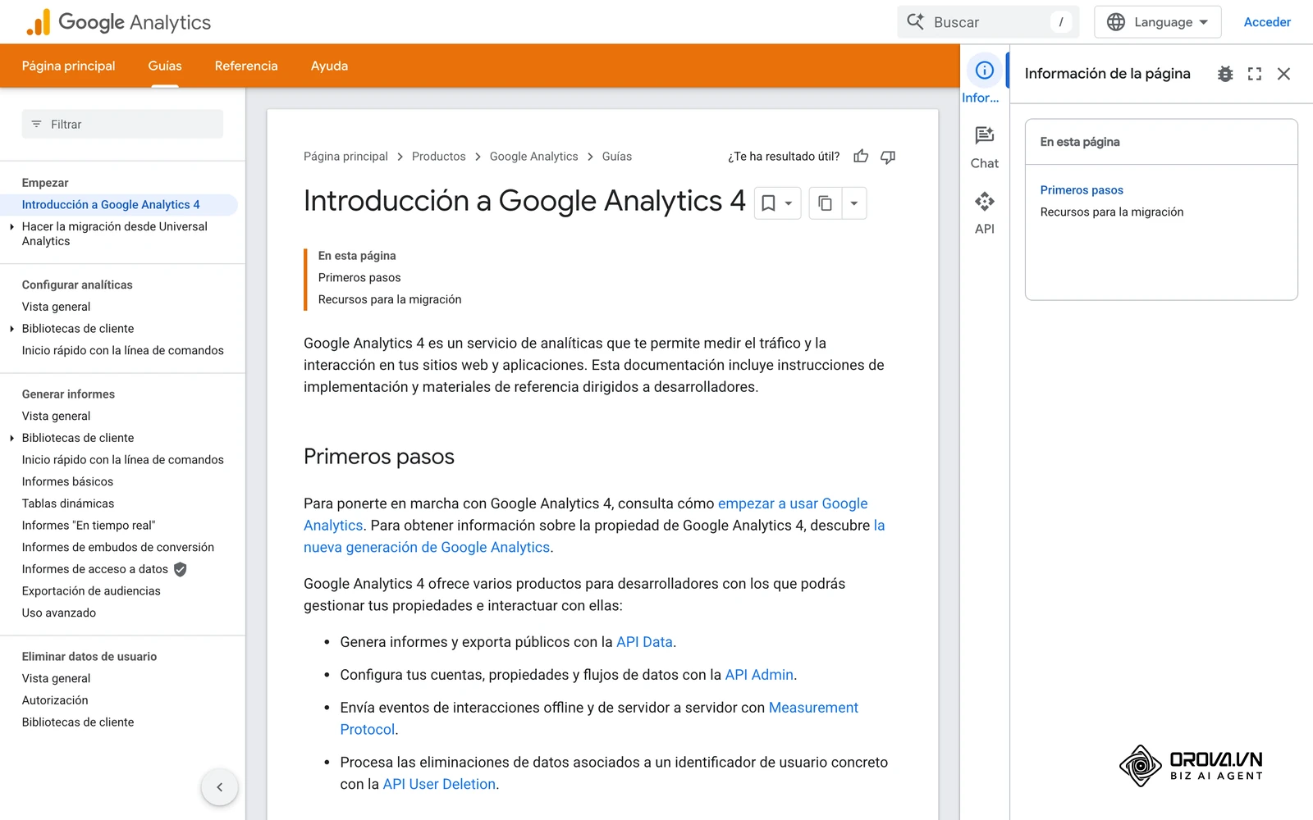Open Productos breadcrumb link
Screen dimensions: 1313x820
point(438,157)
